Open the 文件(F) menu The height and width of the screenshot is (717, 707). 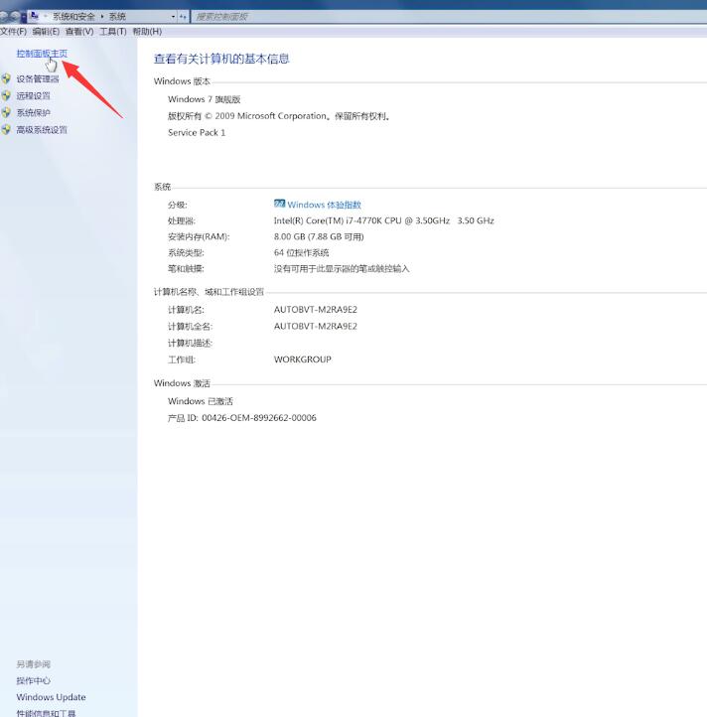pyautogui.click(x=13, y=32)
